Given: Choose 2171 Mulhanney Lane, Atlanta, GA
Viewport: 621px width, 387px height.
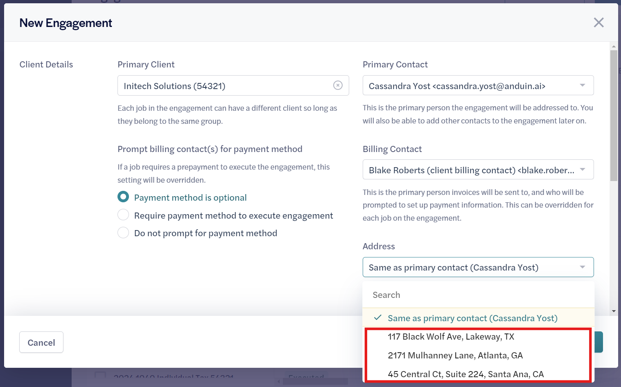Looking at the screenshot, I should pos(478,356).
